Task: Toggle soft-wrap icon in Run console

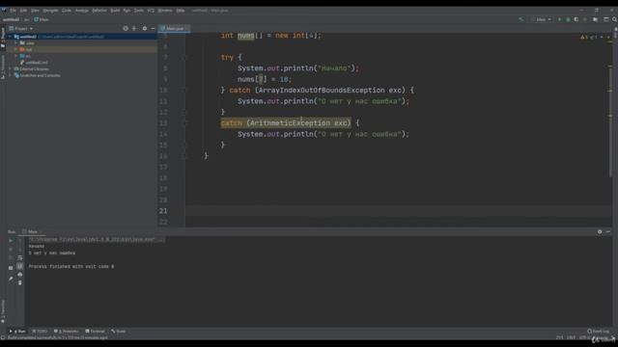Action: coord(20,257)
